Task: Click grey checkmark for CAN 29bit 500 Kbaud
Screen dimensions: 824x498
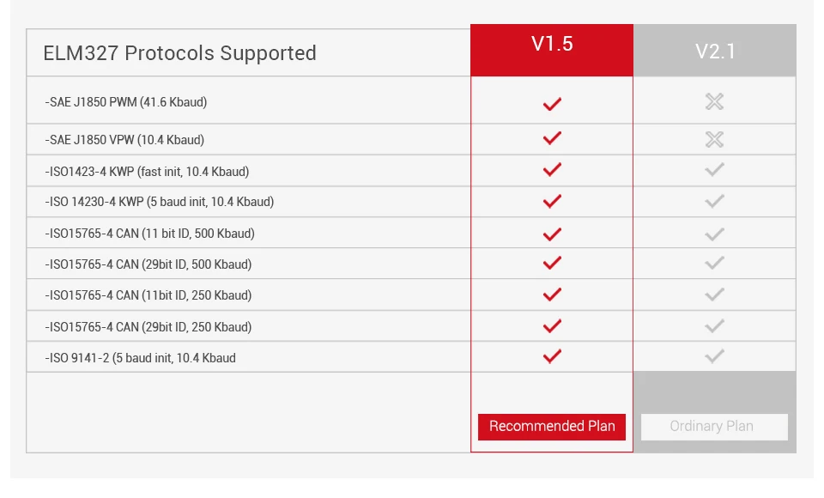Action: click(x=714, y=263)
